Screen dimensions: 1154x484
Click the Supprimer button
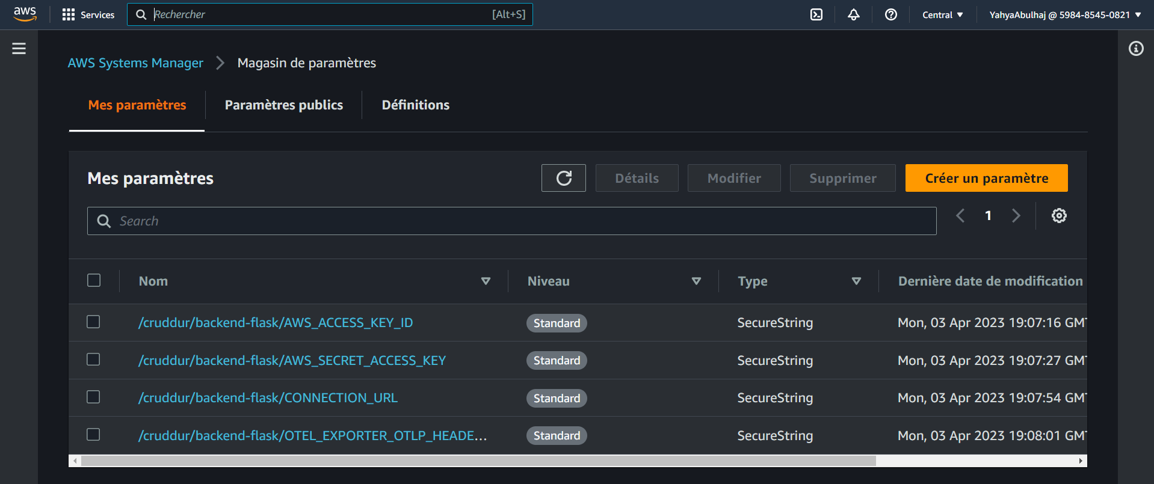(x=843, y=178)
